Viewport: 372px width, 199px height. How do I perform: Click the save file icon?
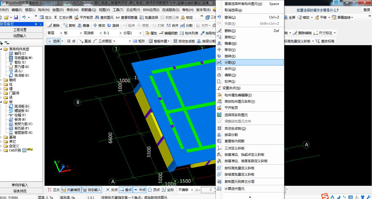[x=16, y=17]
